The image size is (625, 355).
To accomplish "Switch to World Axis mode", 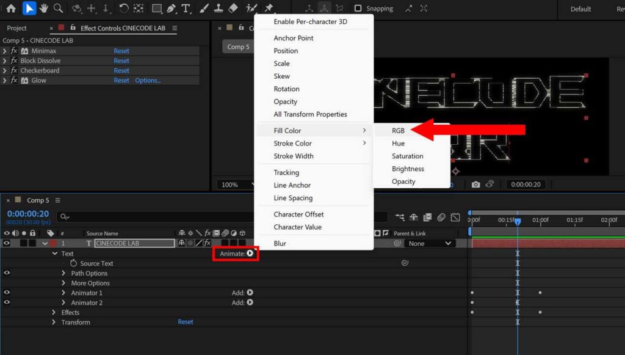I will coord(324,9).
